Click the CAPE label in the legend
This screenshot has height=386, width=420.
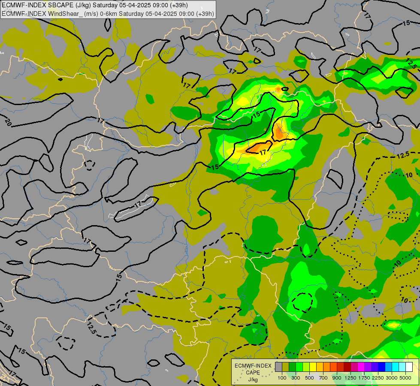pos(253,373)
